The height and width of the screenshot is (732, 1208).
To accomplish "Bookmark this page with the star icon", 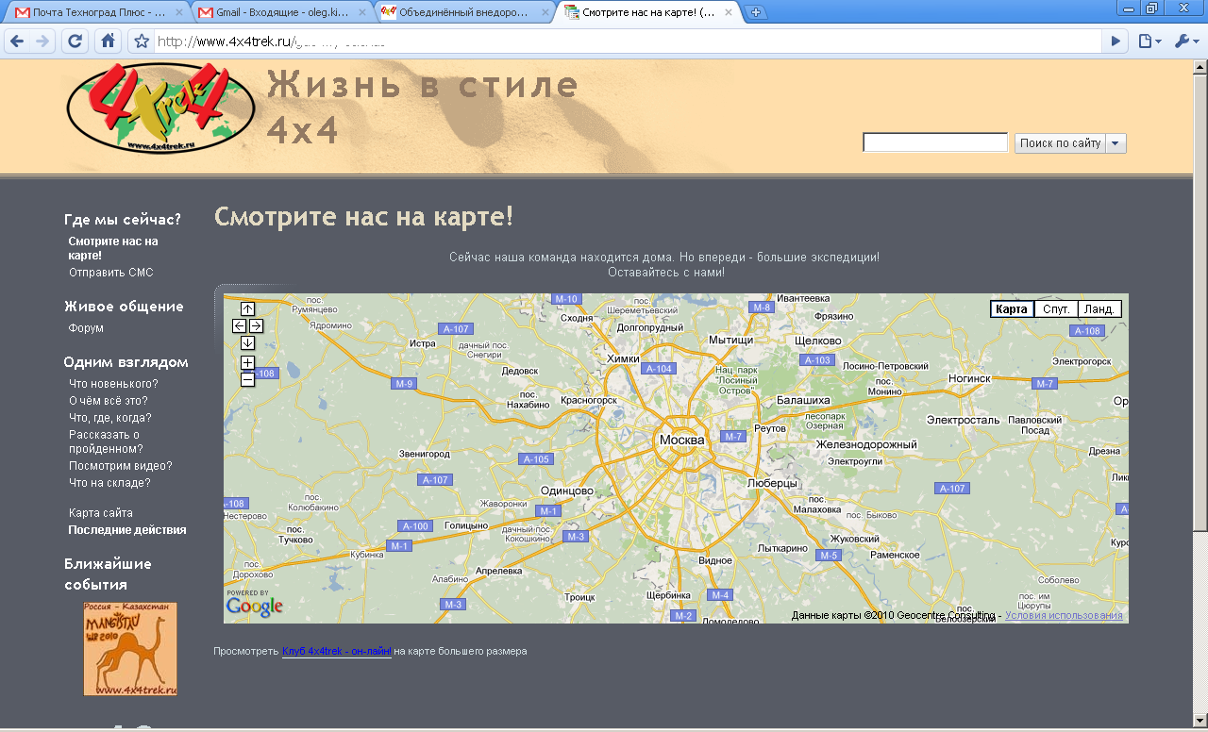I will (x=142, y=42).
